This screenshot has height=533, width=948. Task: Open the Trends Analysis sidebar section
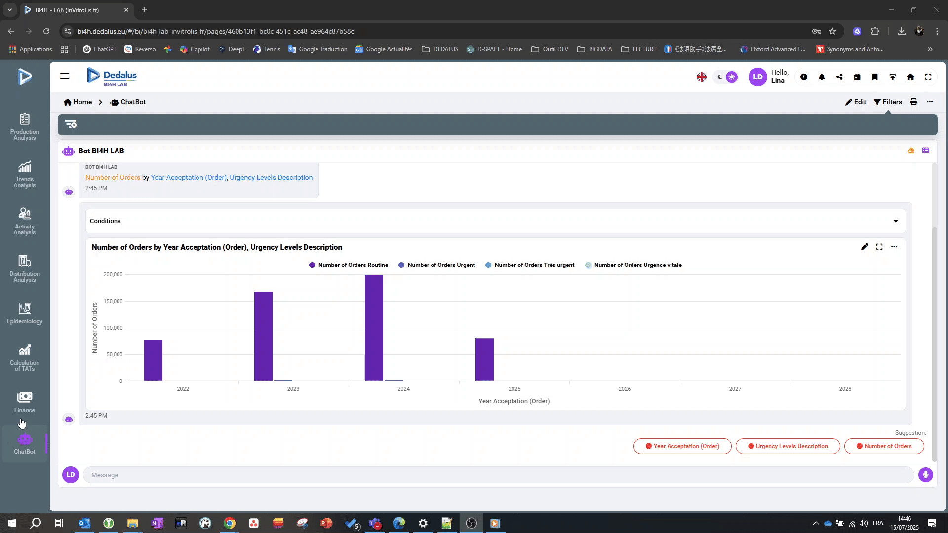coord(24,174)
